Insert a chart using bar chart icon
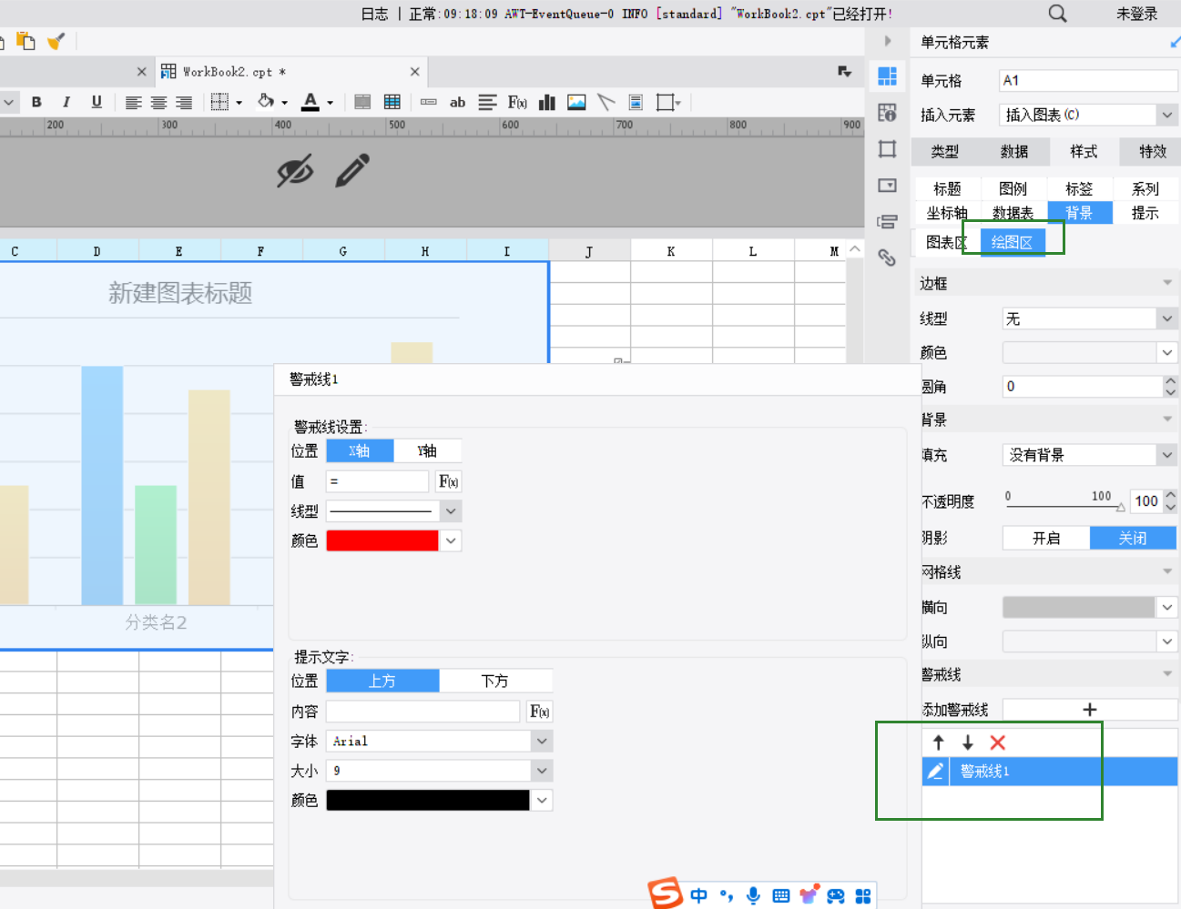Image resolution: width=1181 pixels, height=909 pixels. coord(547,102)
